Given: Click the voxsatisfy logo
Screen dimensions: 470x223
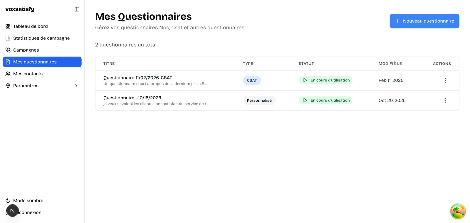Looking at the screenshot, I should coord(20,9).
